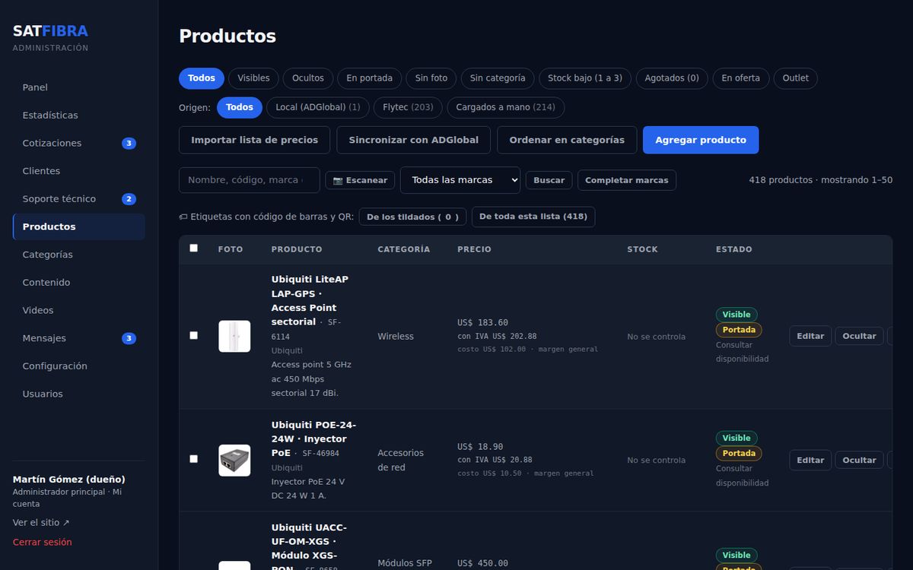
Task: Open Configuración in the sidebar
Action: 78,366
